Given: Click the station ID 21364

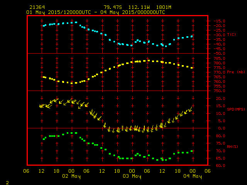Looking at the screenshot, I should click(x=37, y=7).
